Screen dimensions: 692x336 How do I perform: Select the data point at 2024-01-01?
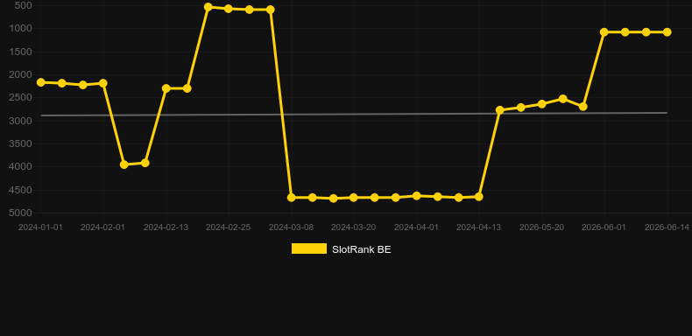[41, 82]
